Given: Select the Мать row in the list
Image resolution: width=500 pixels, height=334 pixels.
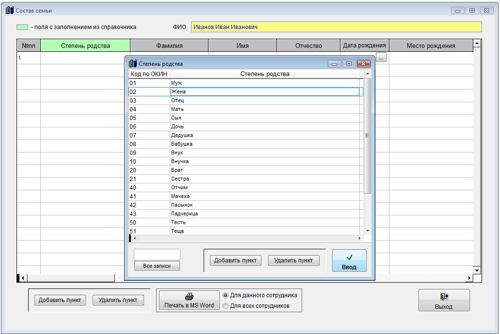Looking at the screenshot, I should tap(245, 109).
